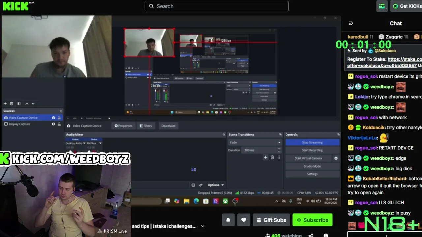Open Properties for Video Capture Device

click(123, 126)
